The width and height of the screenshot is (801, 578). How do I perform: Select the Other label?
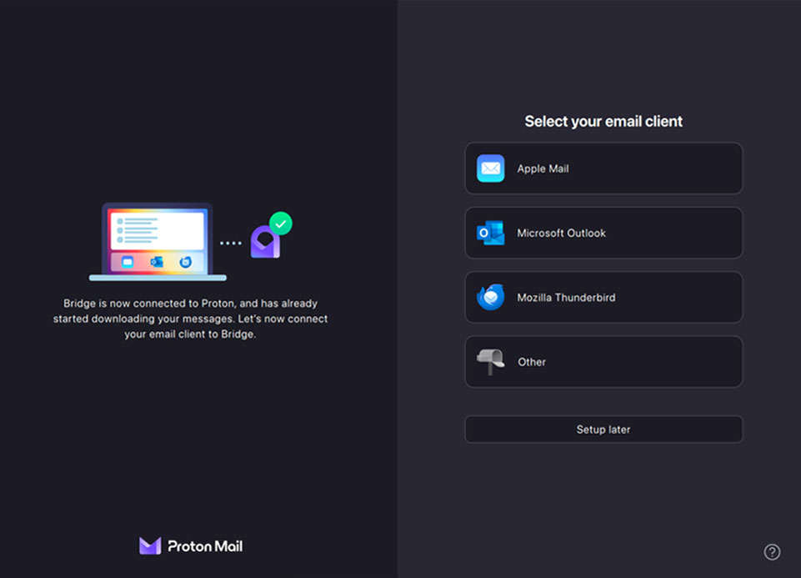(532, 362)
